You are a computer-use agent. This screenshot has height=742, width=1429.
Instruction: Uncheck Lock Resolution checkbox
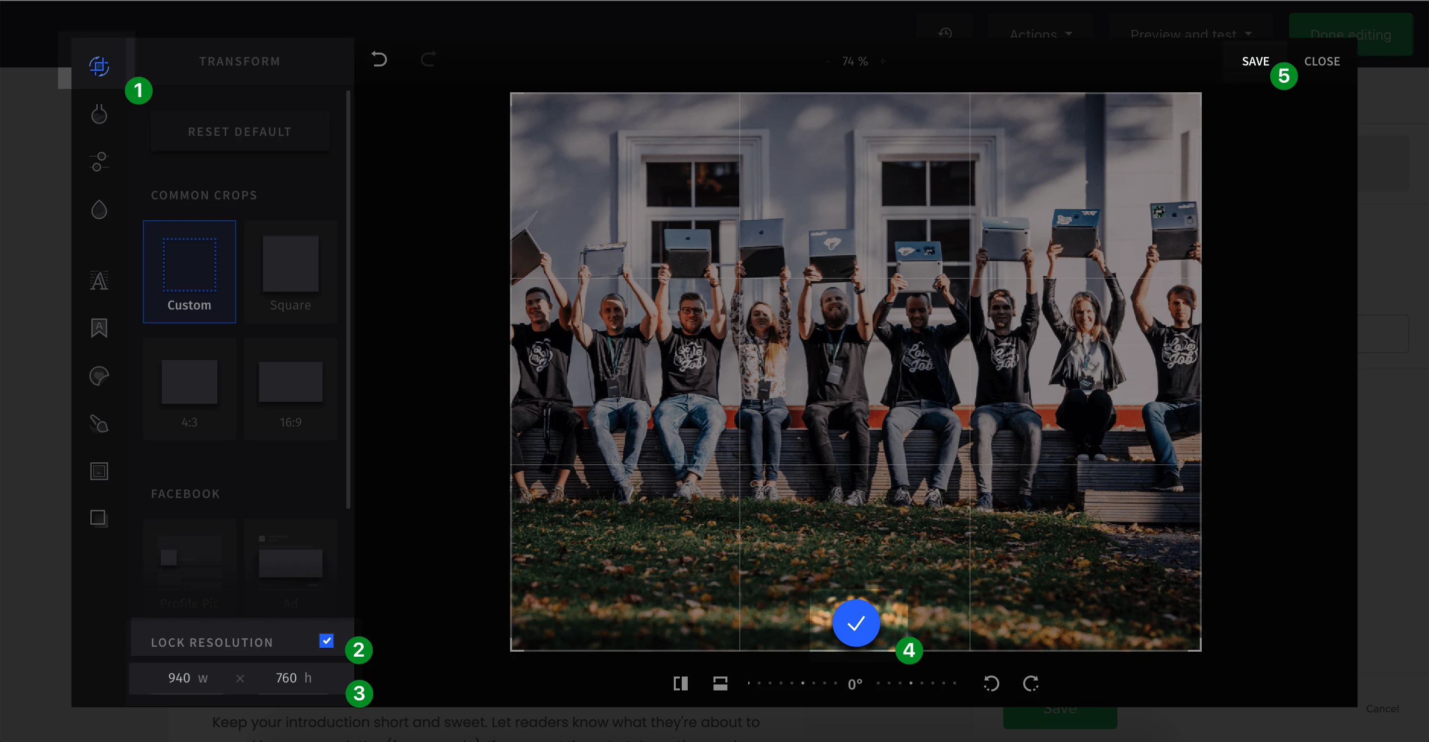(x=326, y=640)
